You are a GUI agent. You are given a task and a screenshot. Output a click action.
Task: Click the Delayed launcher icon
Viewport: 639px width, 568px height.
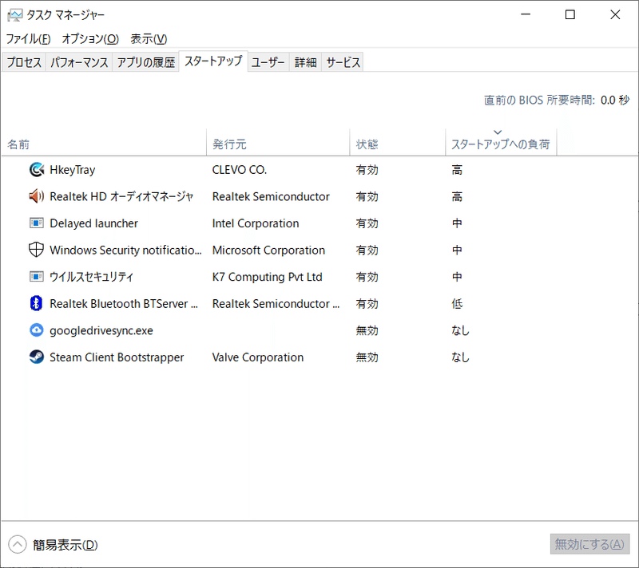point(36,223)
